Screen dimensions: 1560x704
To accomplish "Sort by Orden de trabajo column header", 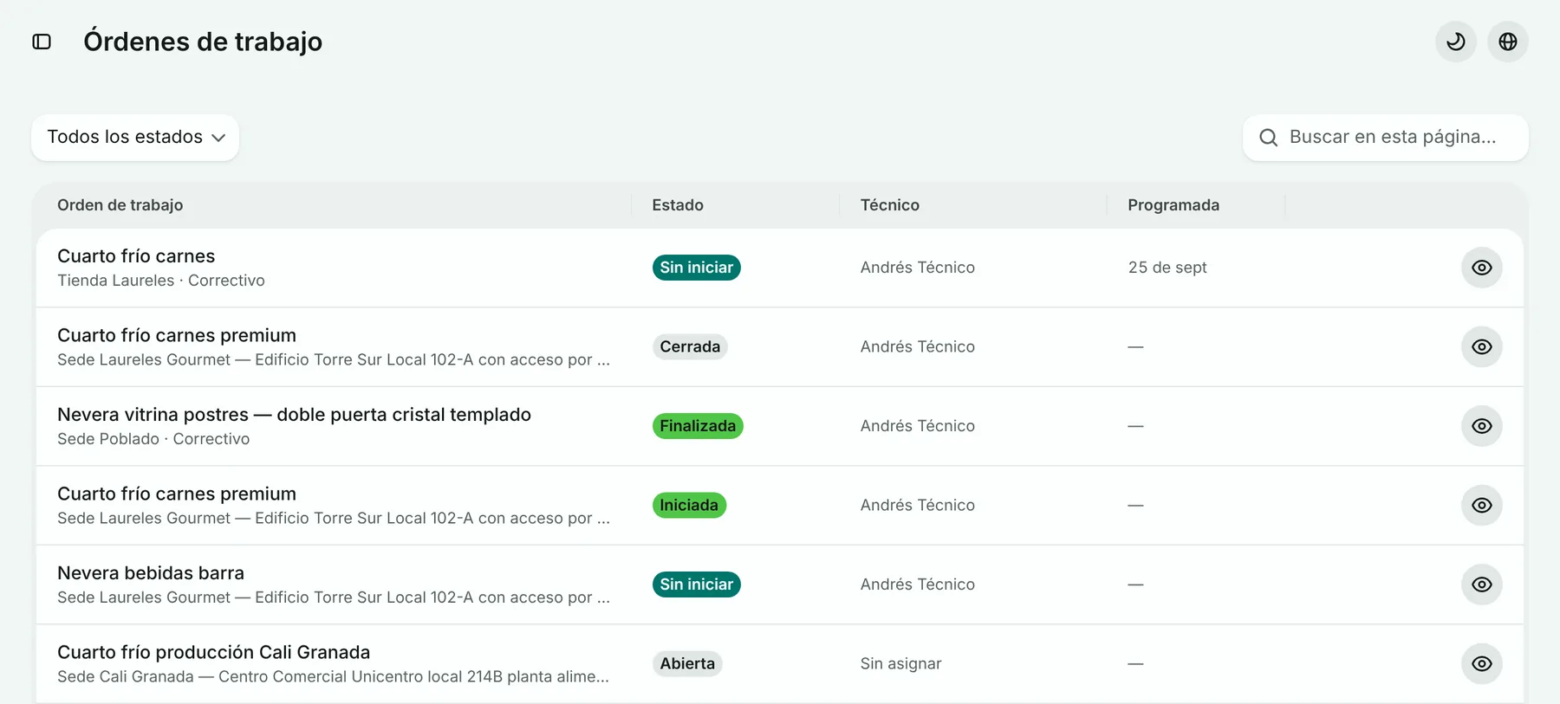I will [x=120, y=205].
